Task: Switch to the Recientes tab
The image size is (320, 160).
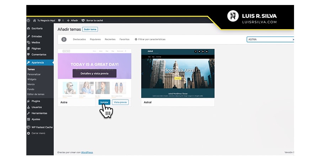Action: click(x=110, y=39)
